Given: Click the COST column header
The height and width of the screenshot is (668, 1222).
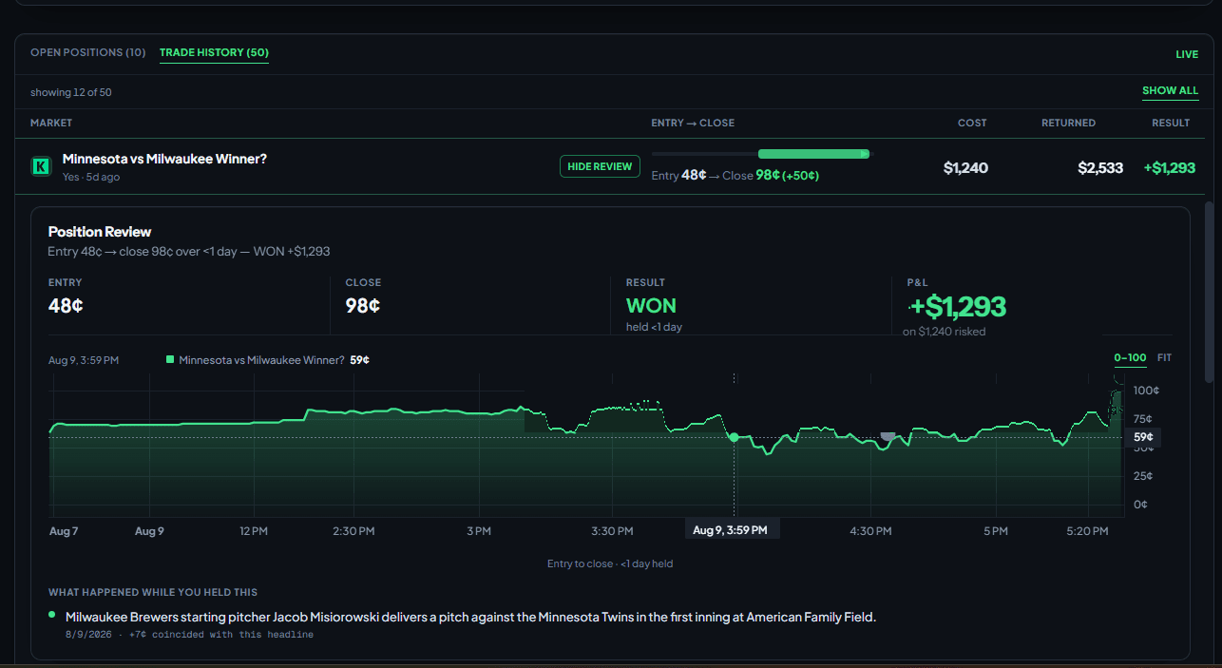Looking at the screenshot, I should (972, 123).
